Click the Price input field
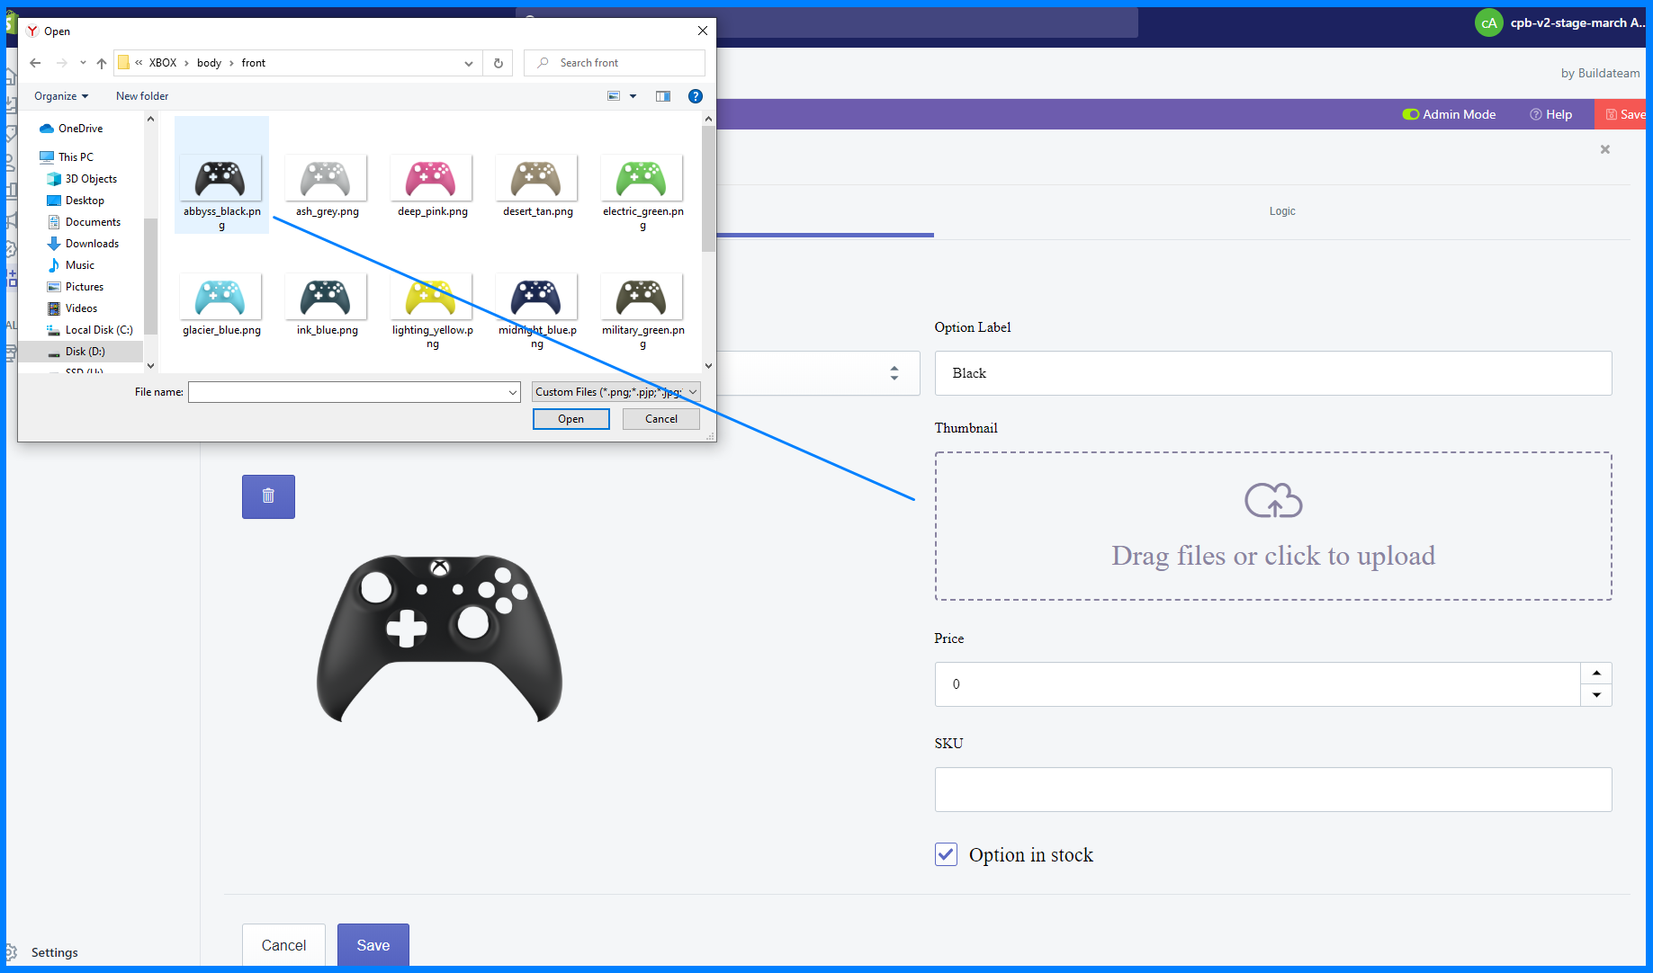The image size is (1653, 973). pos(1257,684)
